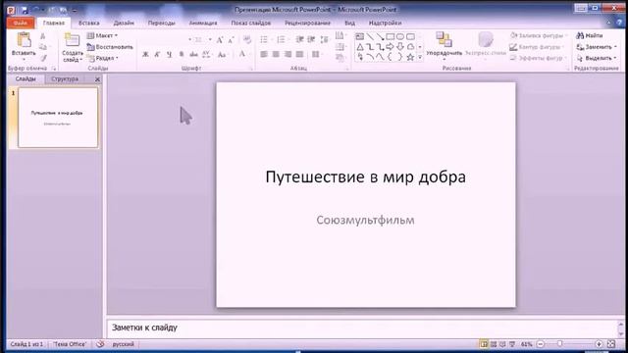Click Найти find button
This screenshot has width=628, height=353.
point(590,35)
